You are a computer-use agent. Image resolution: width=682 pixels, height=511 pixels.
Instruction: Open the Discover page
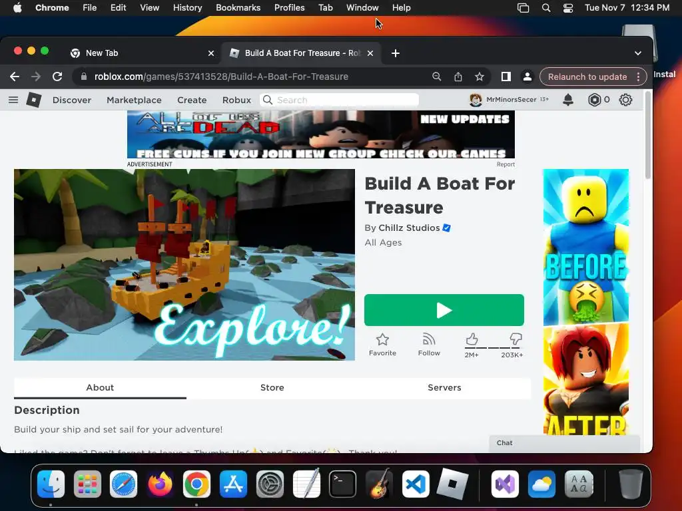(72, 100)
